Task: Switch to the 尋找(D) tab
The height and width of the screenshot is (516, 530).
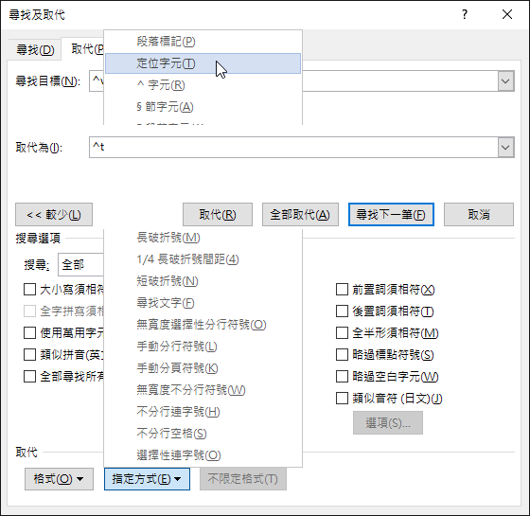Action: coord(35,50)
